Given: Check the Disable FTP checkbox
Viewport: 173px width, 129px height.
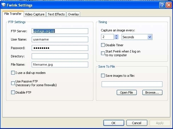Looking at the screenshot, I should (13, 92).
